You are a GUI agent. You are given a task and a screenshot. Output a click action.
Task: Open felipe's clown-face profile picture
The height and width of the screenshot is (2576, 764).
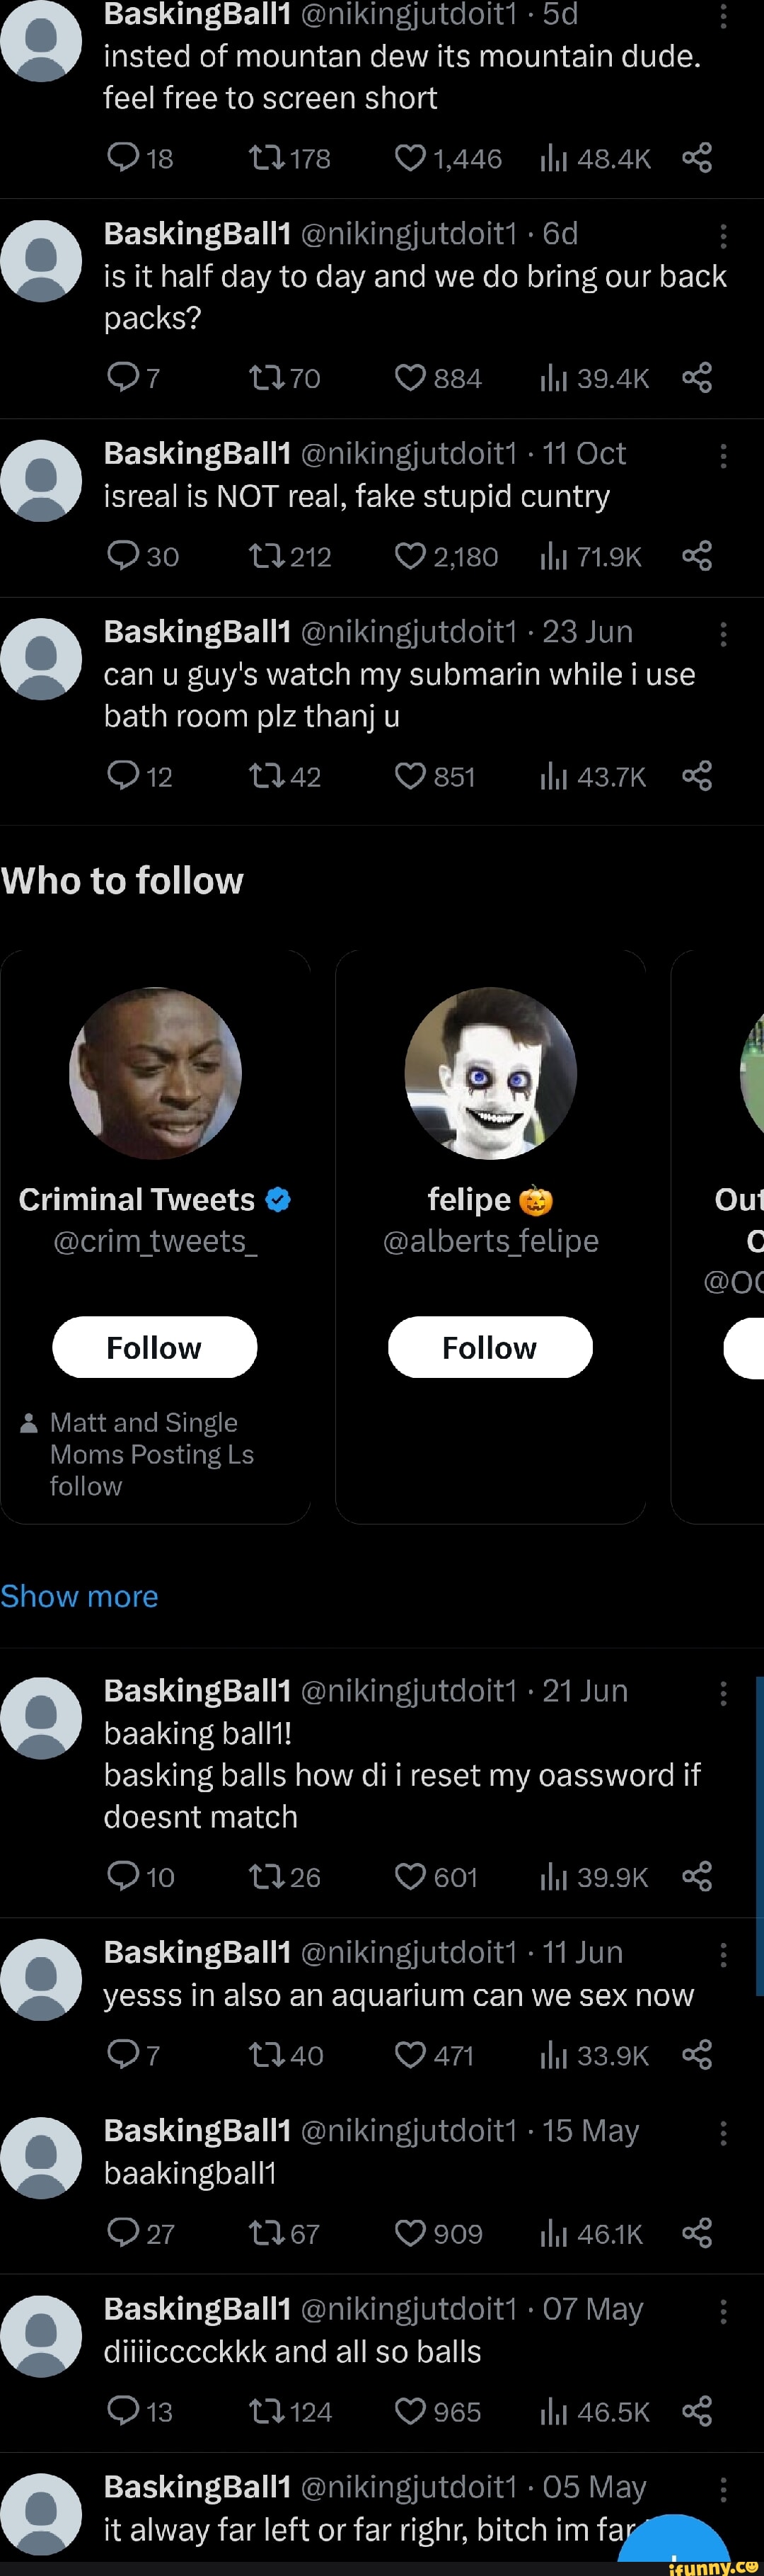[490, 1073]
